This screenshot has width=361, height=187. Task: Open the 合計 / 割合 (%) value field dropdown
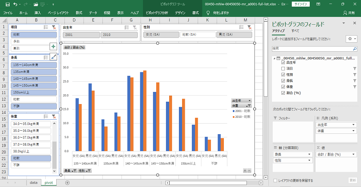(354, 155)
